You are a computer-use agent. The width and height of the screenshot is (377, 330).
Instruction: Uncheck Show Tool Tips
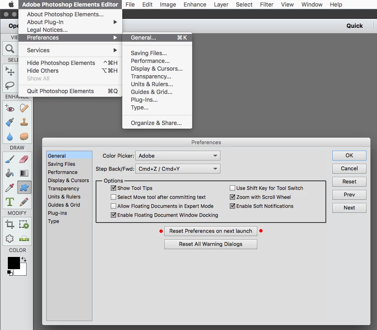coord(114,188)
